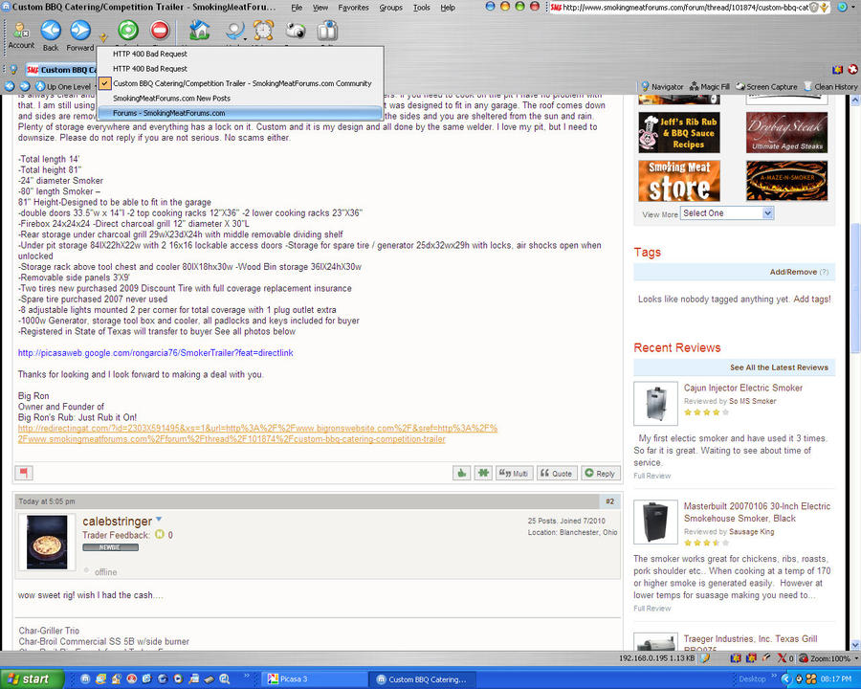
Task: Click the thumbs up icon on post
Action: [461, 473]
